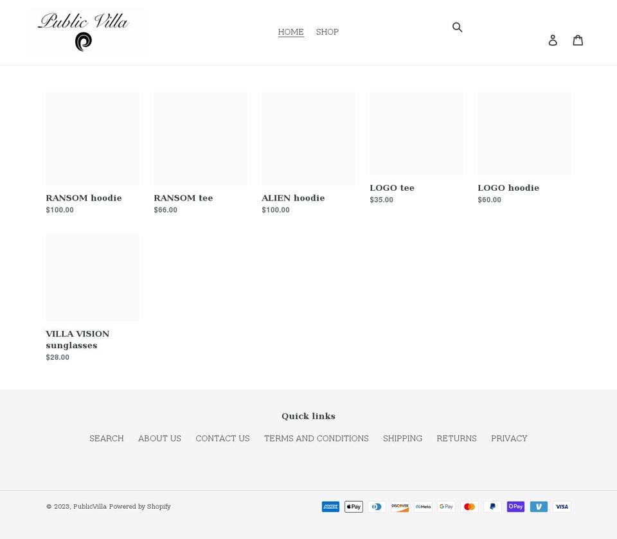
Task: Open the shopping cart bag icon
Action: pos(578,40)
